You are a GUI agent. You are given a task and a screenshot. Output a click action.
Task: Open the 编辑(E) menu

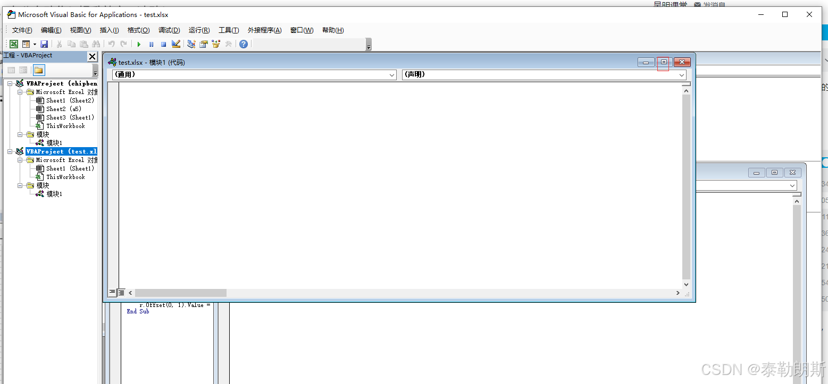[x=51, y=30]
